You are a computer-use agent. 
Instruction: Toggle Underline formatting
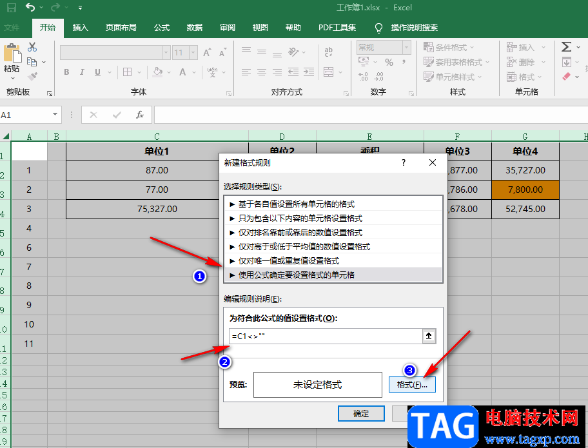pyautogui.click(x=97, y=72)
